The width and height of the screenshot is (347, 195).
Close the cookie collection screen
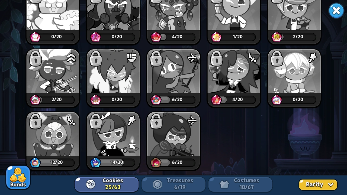(x=336, y=11)
